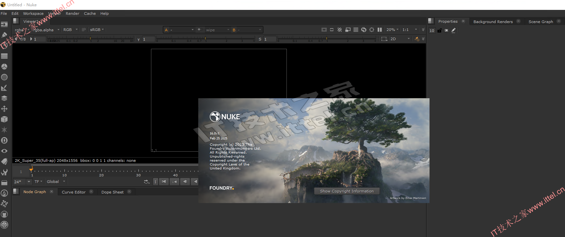This screenshot has width=565, height=237.
Task: Toggle the viewer pause button
Action: 380,30
